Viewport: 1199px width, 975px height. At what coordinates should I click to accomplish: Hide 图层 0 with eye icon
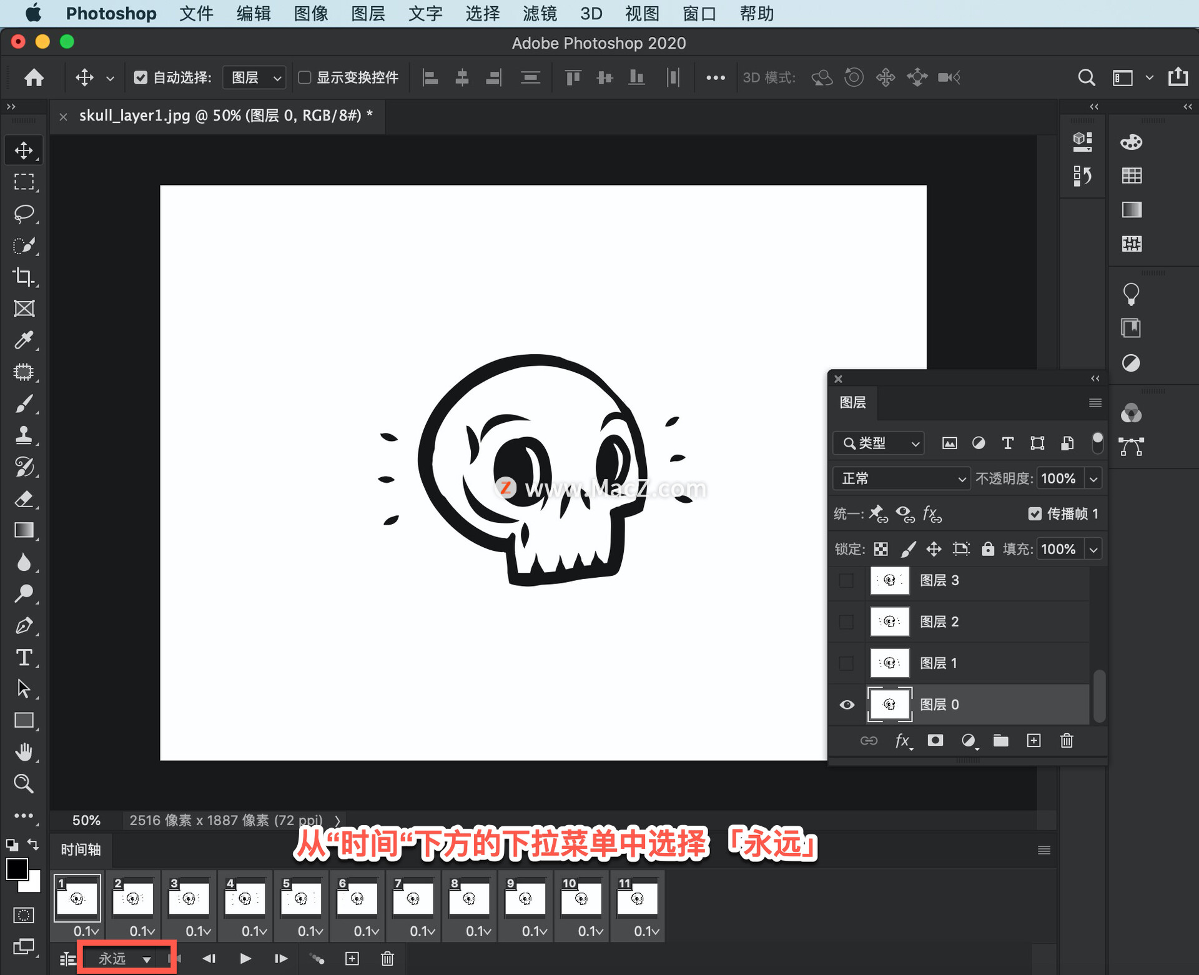(847, 705)
